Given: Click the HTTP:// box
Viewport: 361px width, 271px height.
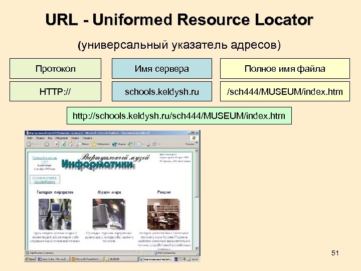Looking at the screenshot, I should [55, 91].
